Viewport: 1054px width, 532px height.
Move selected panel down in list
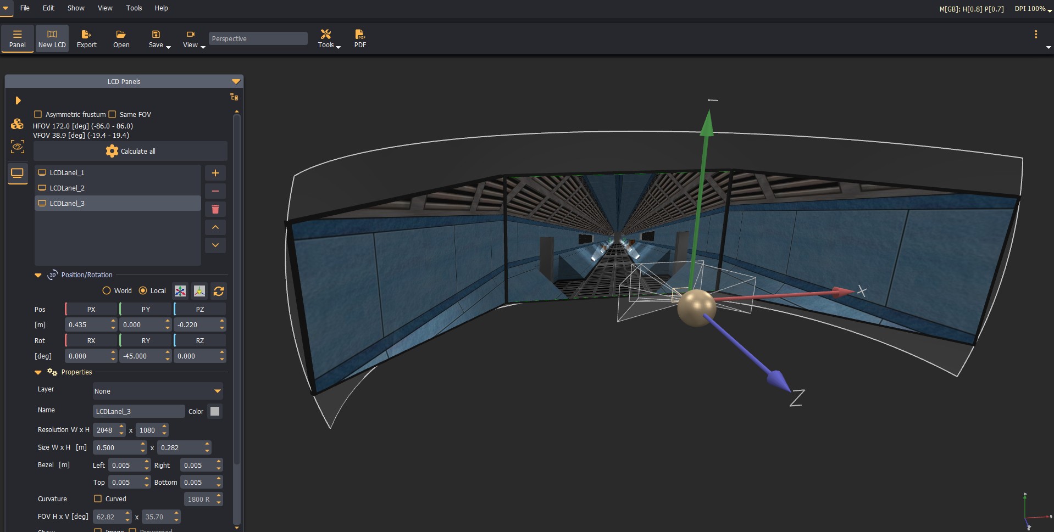[215, 245]
